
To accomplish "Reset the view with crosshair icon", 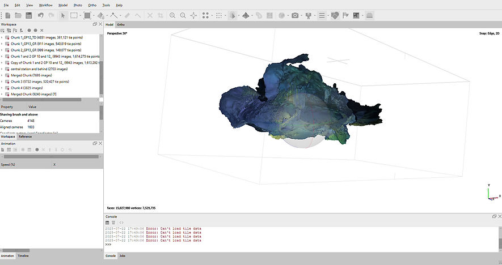I will coord(193,15).
